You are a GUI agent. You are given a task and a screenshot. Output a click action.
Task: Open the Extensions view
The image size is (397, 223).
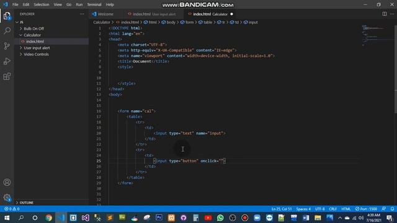[7, 76]
